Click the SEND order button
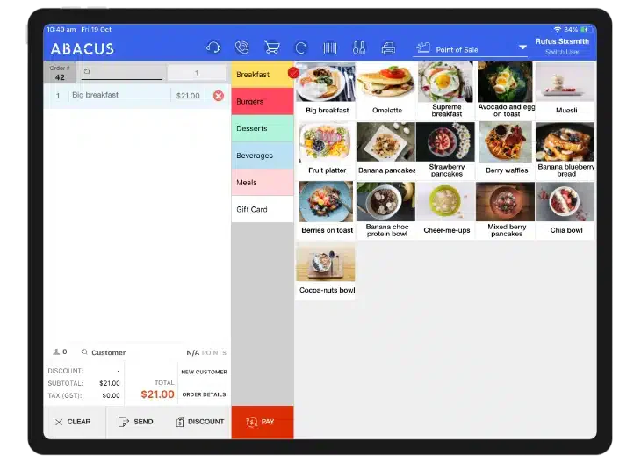641x463 pixels. 136,422
